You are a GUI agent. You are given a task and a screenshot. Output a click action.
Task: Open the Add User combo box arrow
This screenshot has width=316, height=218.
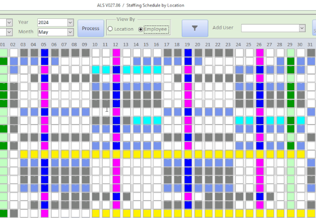pos(302,29)
